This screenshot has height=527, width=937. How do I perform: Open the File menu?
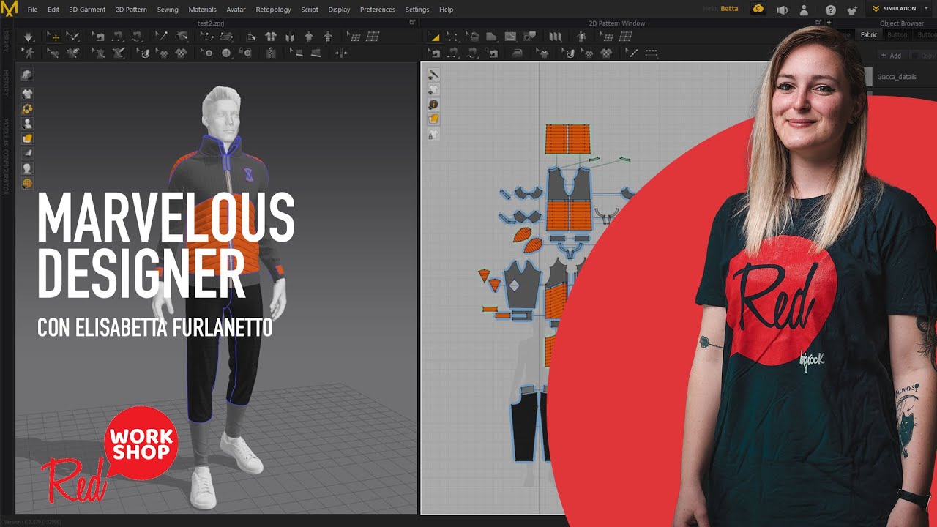32,10
